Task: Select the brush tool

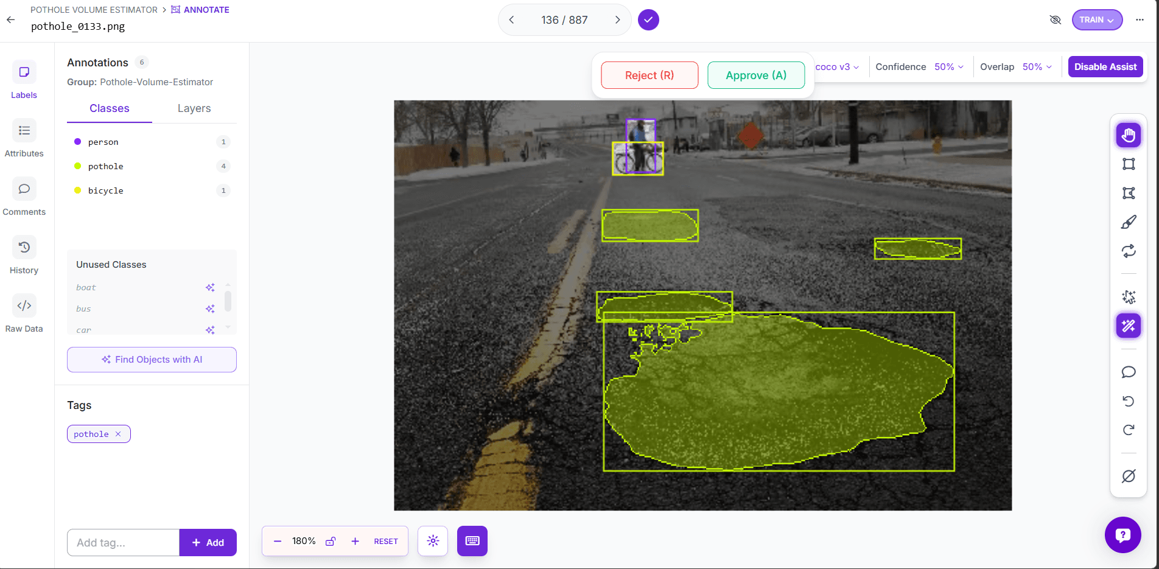Action: pos(1129,222)
